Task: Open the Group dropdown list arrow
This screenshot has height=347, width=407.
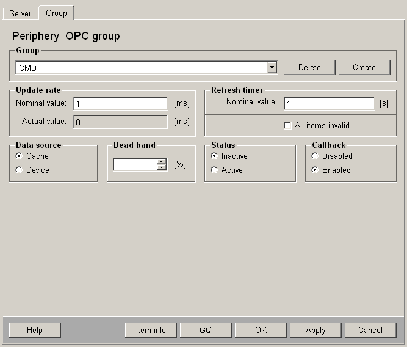Action: (x=272, y=68)
